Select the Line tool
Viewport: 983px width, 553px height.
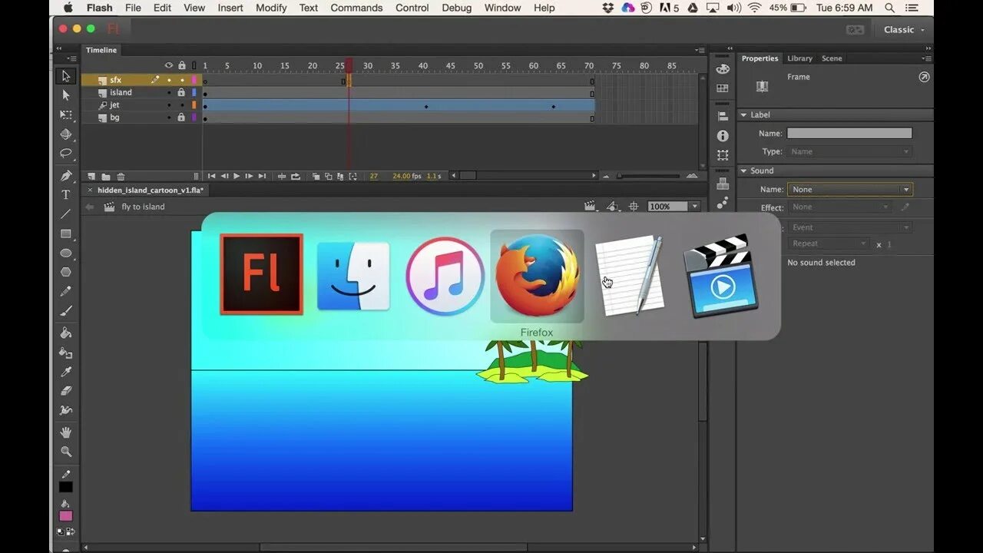click(66, 214)
